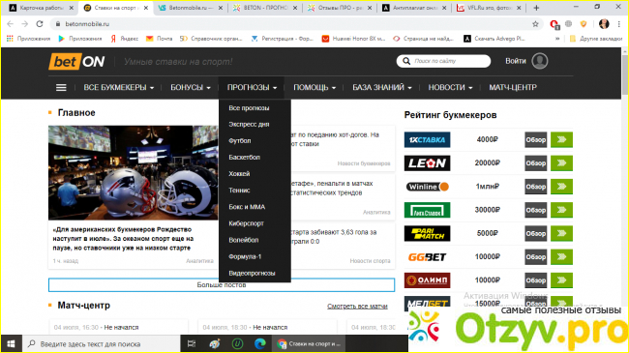Show more bookmarks with the chevron
The width and height of the screenshot is (629, 353).
(557, 39)
